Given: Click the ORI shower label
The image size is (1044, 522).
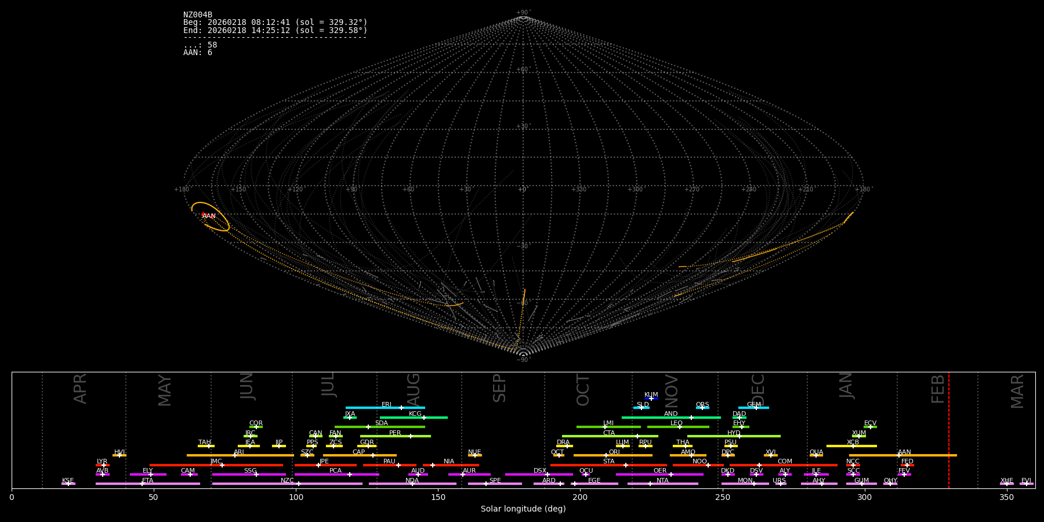Looking at the screenshot, I should click(x=614, y=452).
